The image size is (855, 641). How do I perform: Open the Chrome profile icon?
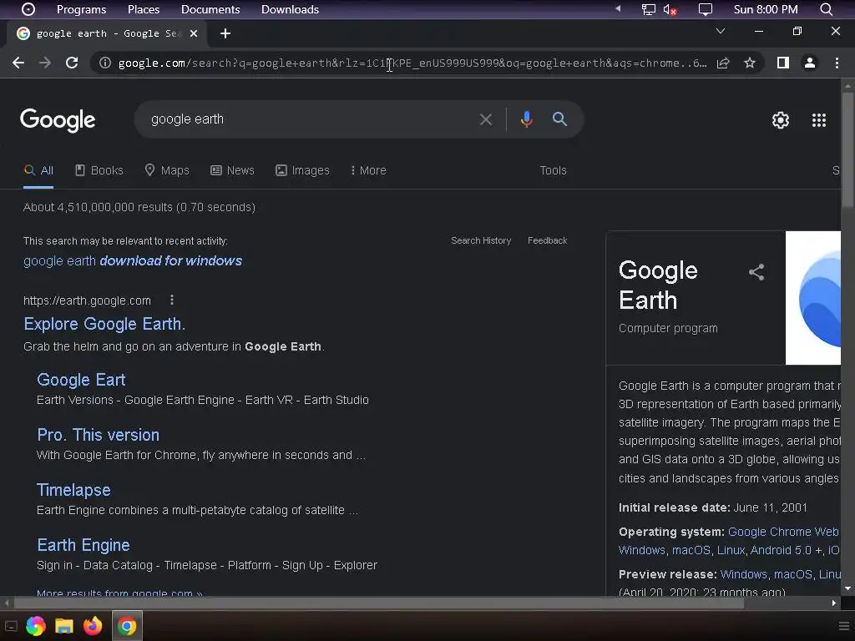tap(810, 63)
